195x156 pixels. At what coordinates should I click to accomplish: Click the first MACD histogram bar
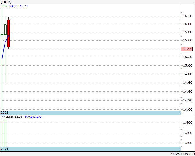click(x=2, y=135)
